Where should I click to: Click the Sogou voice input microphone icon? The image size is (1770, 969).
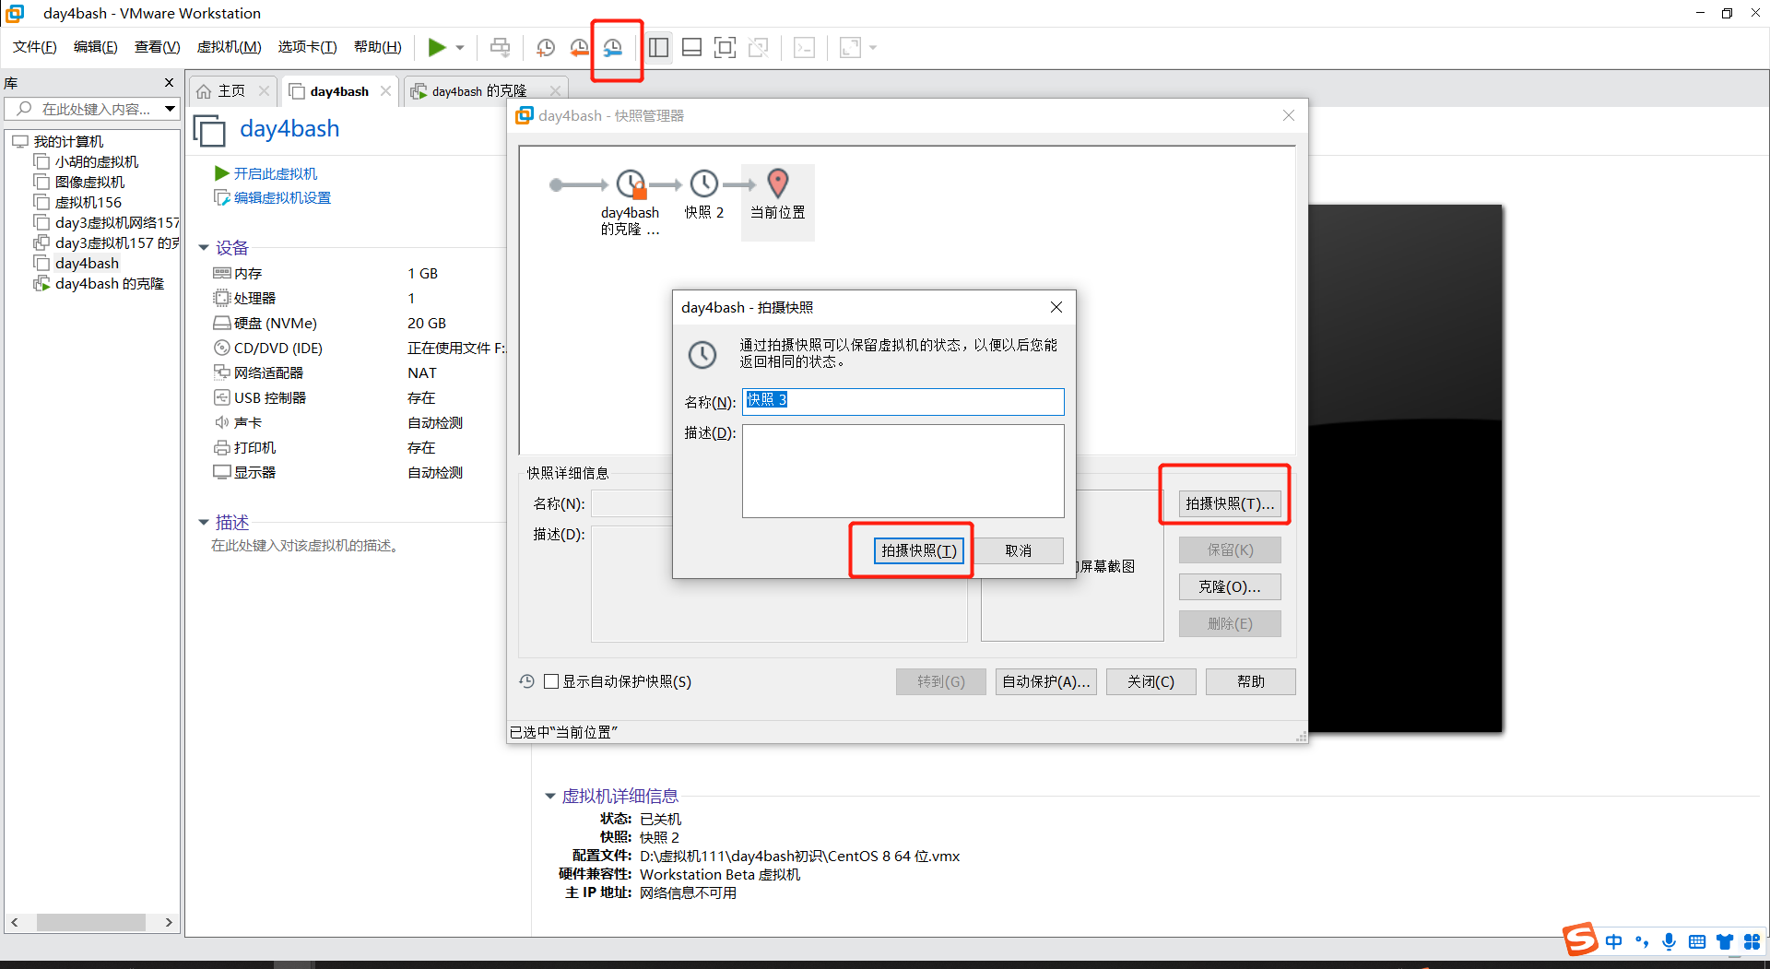(1669, 941)
